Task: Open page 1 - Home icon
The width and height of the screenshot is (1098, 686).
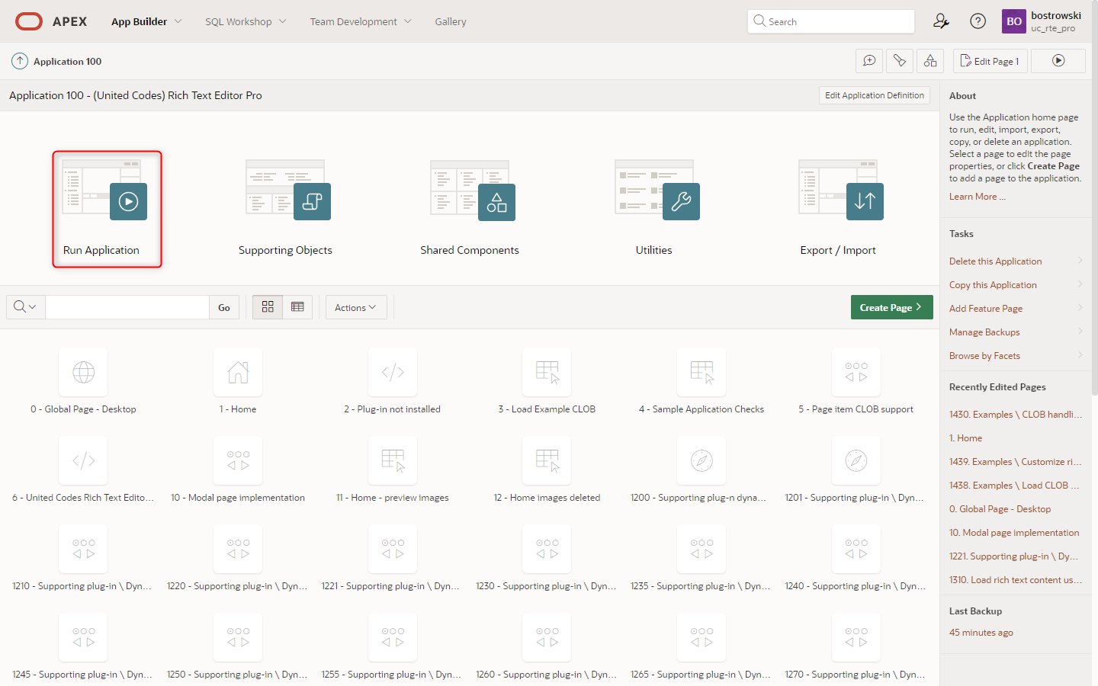Action: (238, 372)
